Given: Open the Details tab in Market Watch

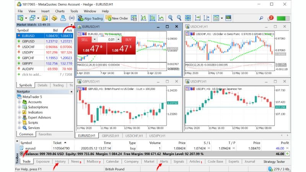Looking at the screenshot, I should (42, 85).
